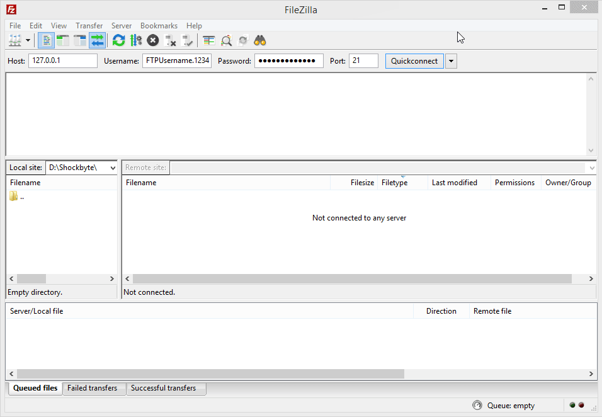The height and width of the screenshot is (417, 602).
Task: Open the View menu
Action: (x=59, y=25)
